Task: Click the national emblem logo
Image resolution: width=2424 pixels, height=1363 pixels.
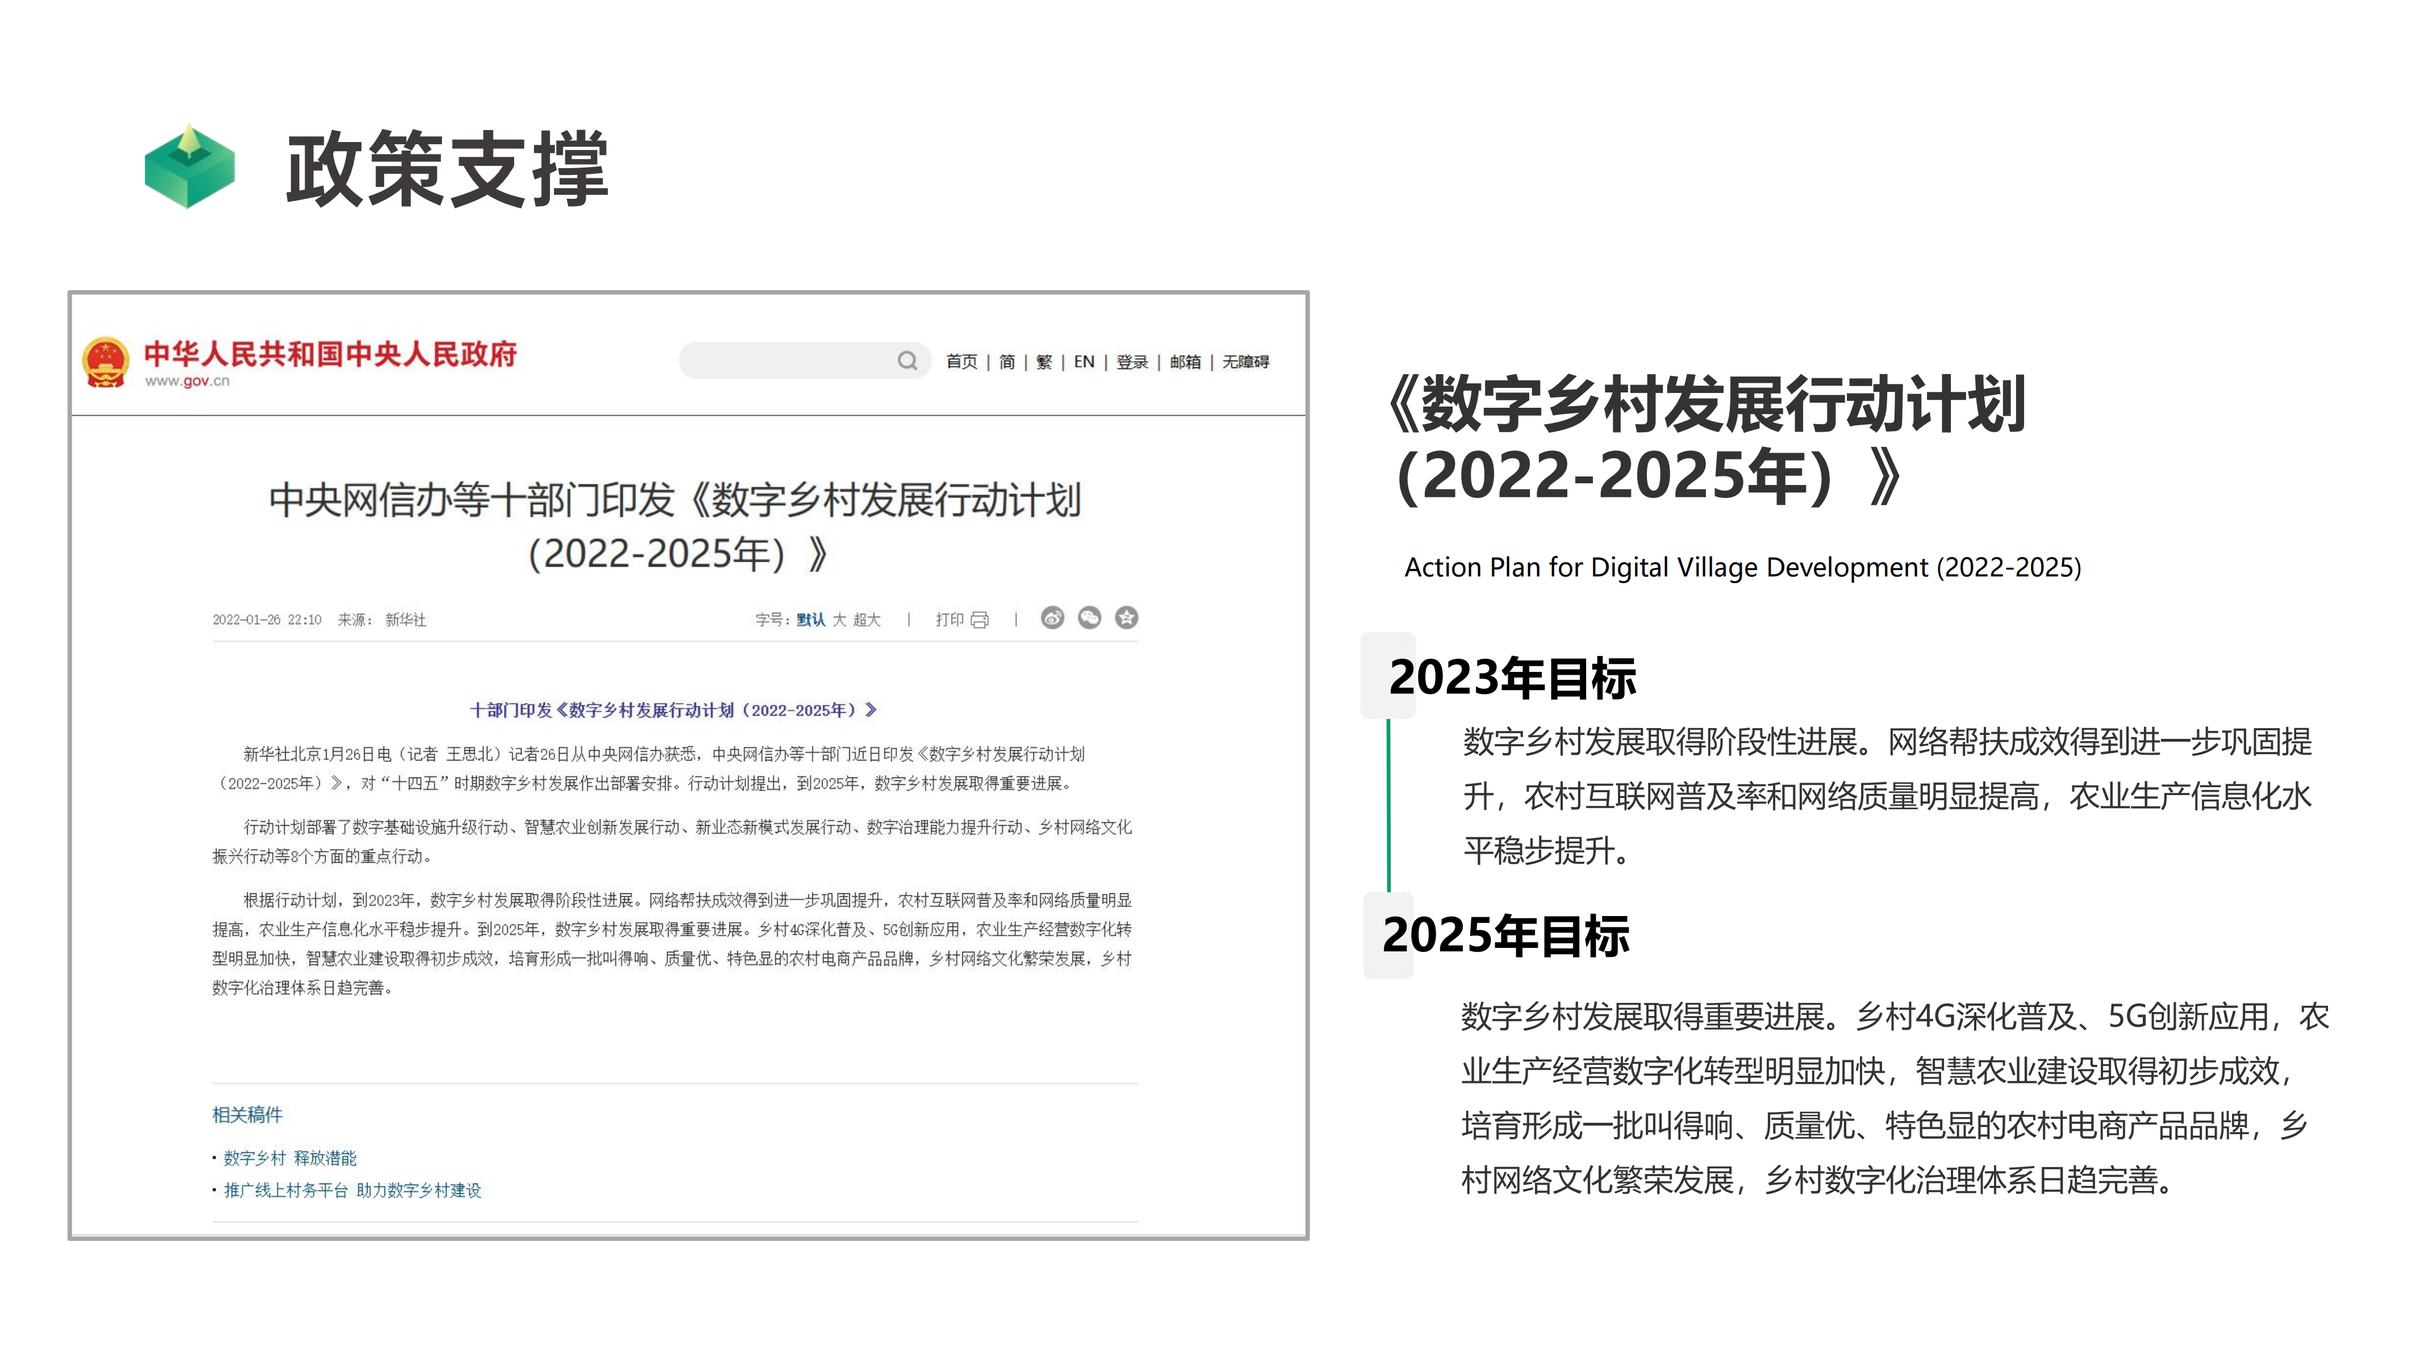Action: tap(106, 361)
